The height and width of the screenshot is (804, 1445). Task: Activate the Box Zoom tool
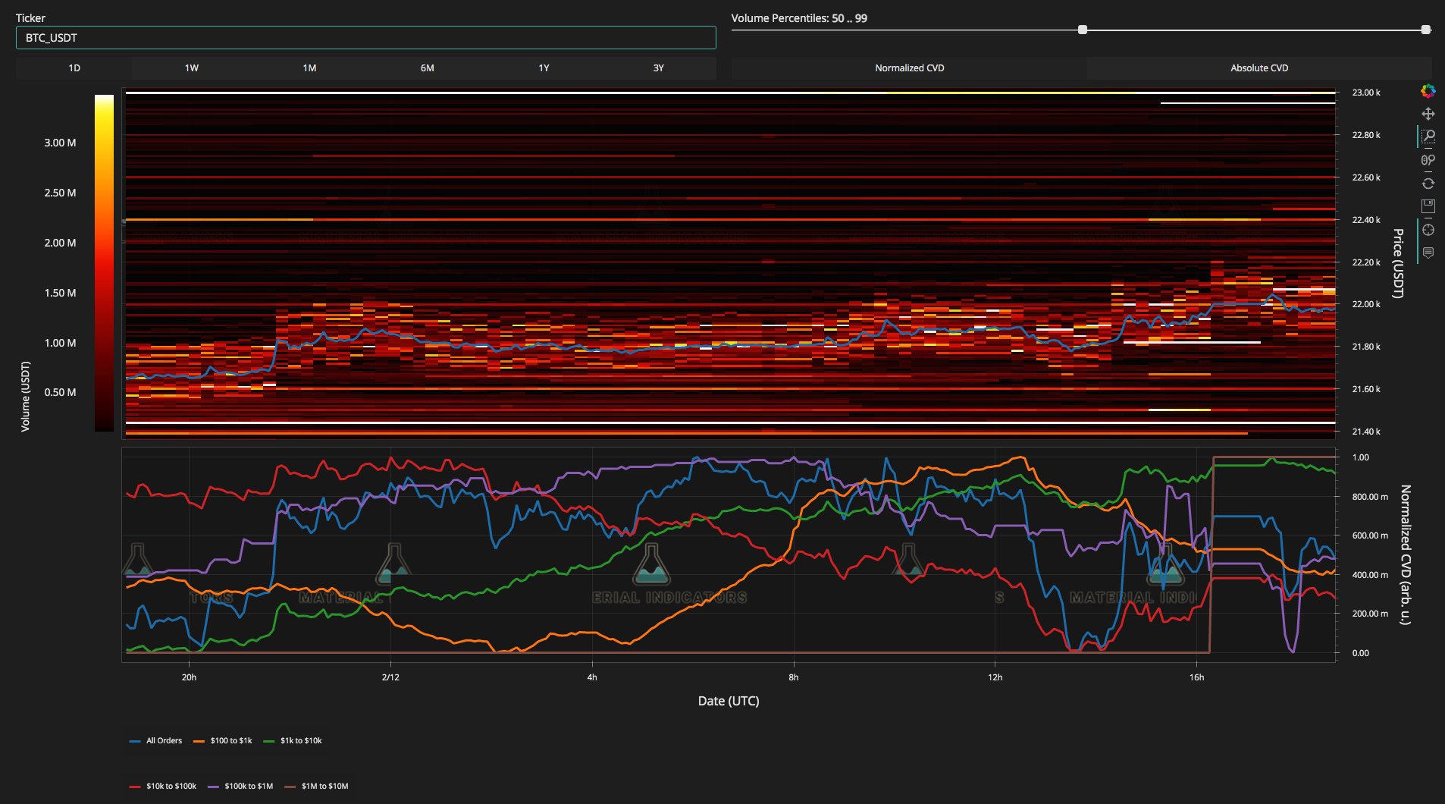coord(1428,137)
